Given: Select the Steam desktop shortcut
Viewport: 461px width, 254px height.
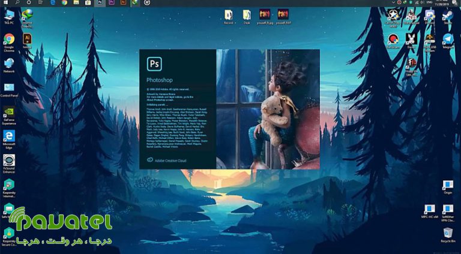Looking at the screenshot, I should pyautogui.click(x=448, y=17).
